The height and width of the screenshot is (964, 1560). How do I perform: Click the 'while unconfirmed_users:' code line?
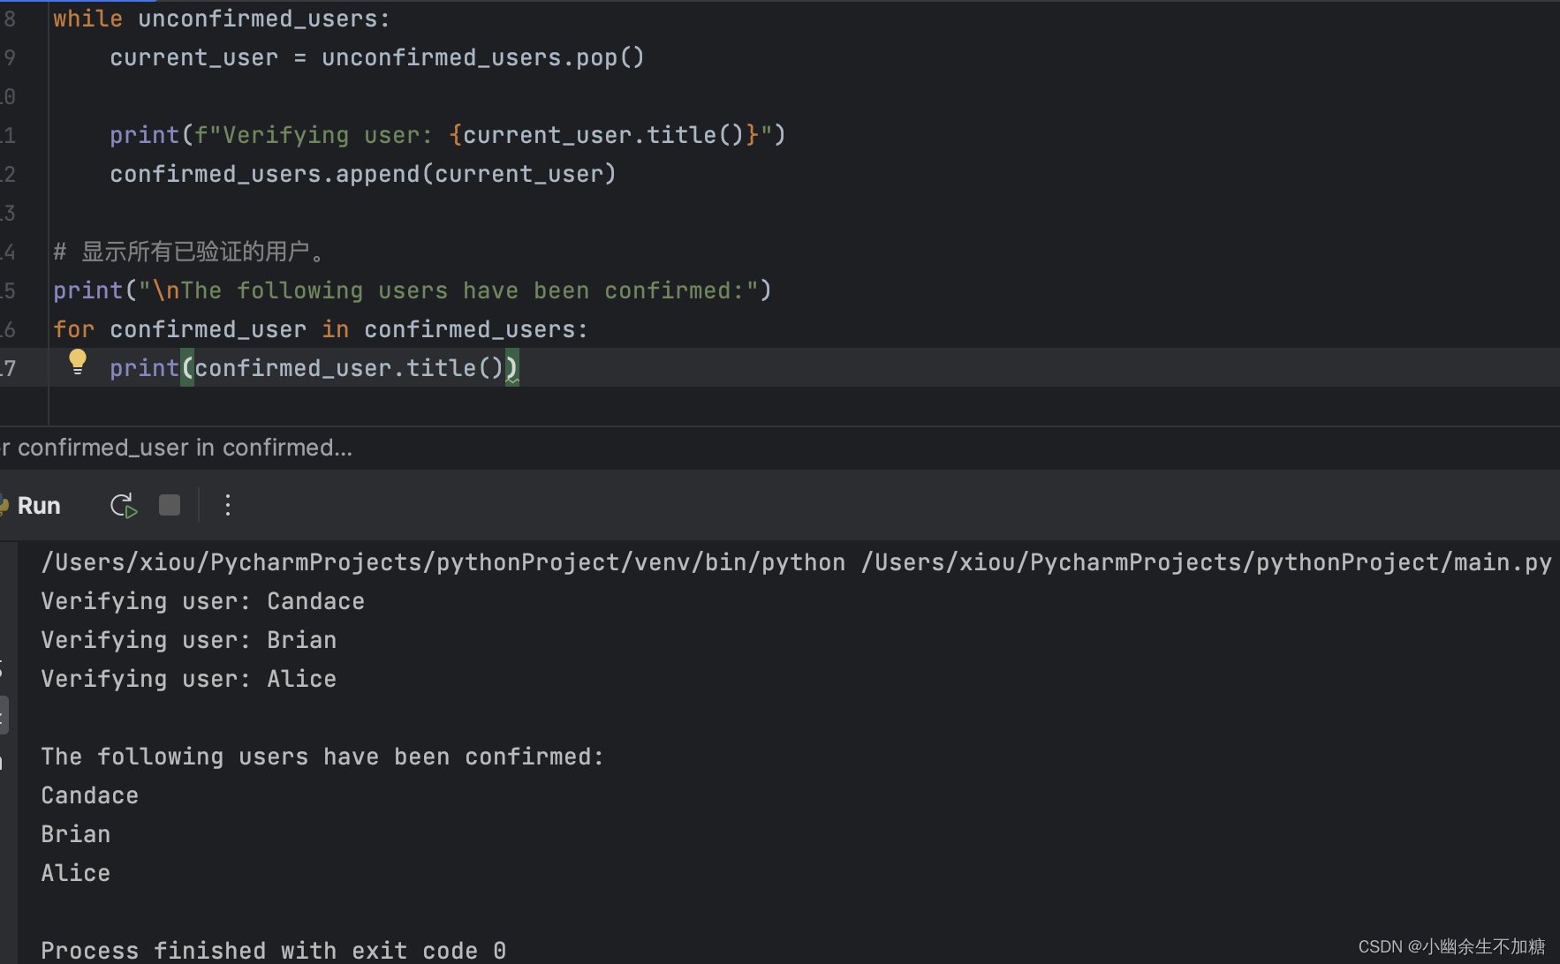(221, 19)
